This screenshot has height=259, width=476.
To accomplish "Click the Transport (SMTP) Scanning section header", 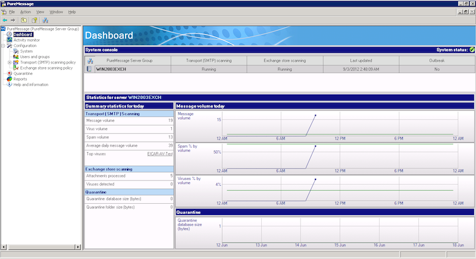I will (129, 114).
